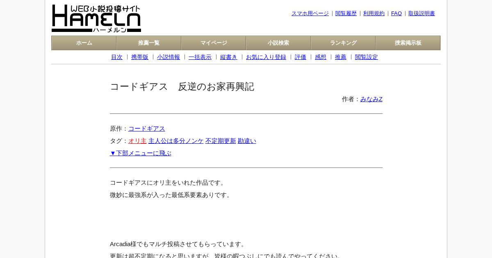Open the FAQ link

396,14
